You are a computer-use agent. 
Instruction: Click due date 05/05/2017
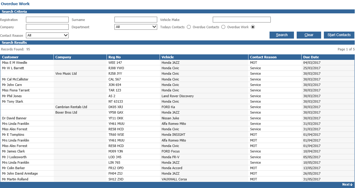click(x=312, y=157)
